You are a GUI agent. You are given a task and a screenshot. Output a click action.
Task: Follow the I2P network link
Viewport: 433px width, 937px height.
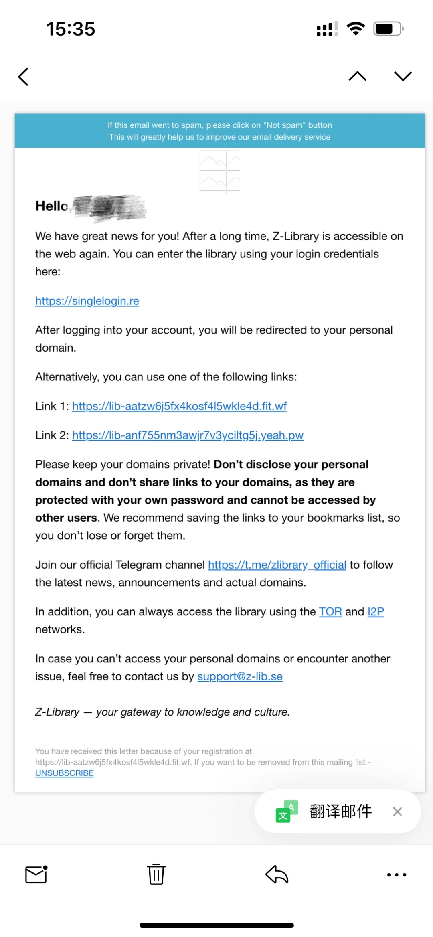(x=376, y=612)
